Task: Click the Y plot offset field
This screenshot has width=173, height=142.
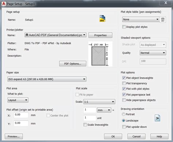Action: pos(21,123)
